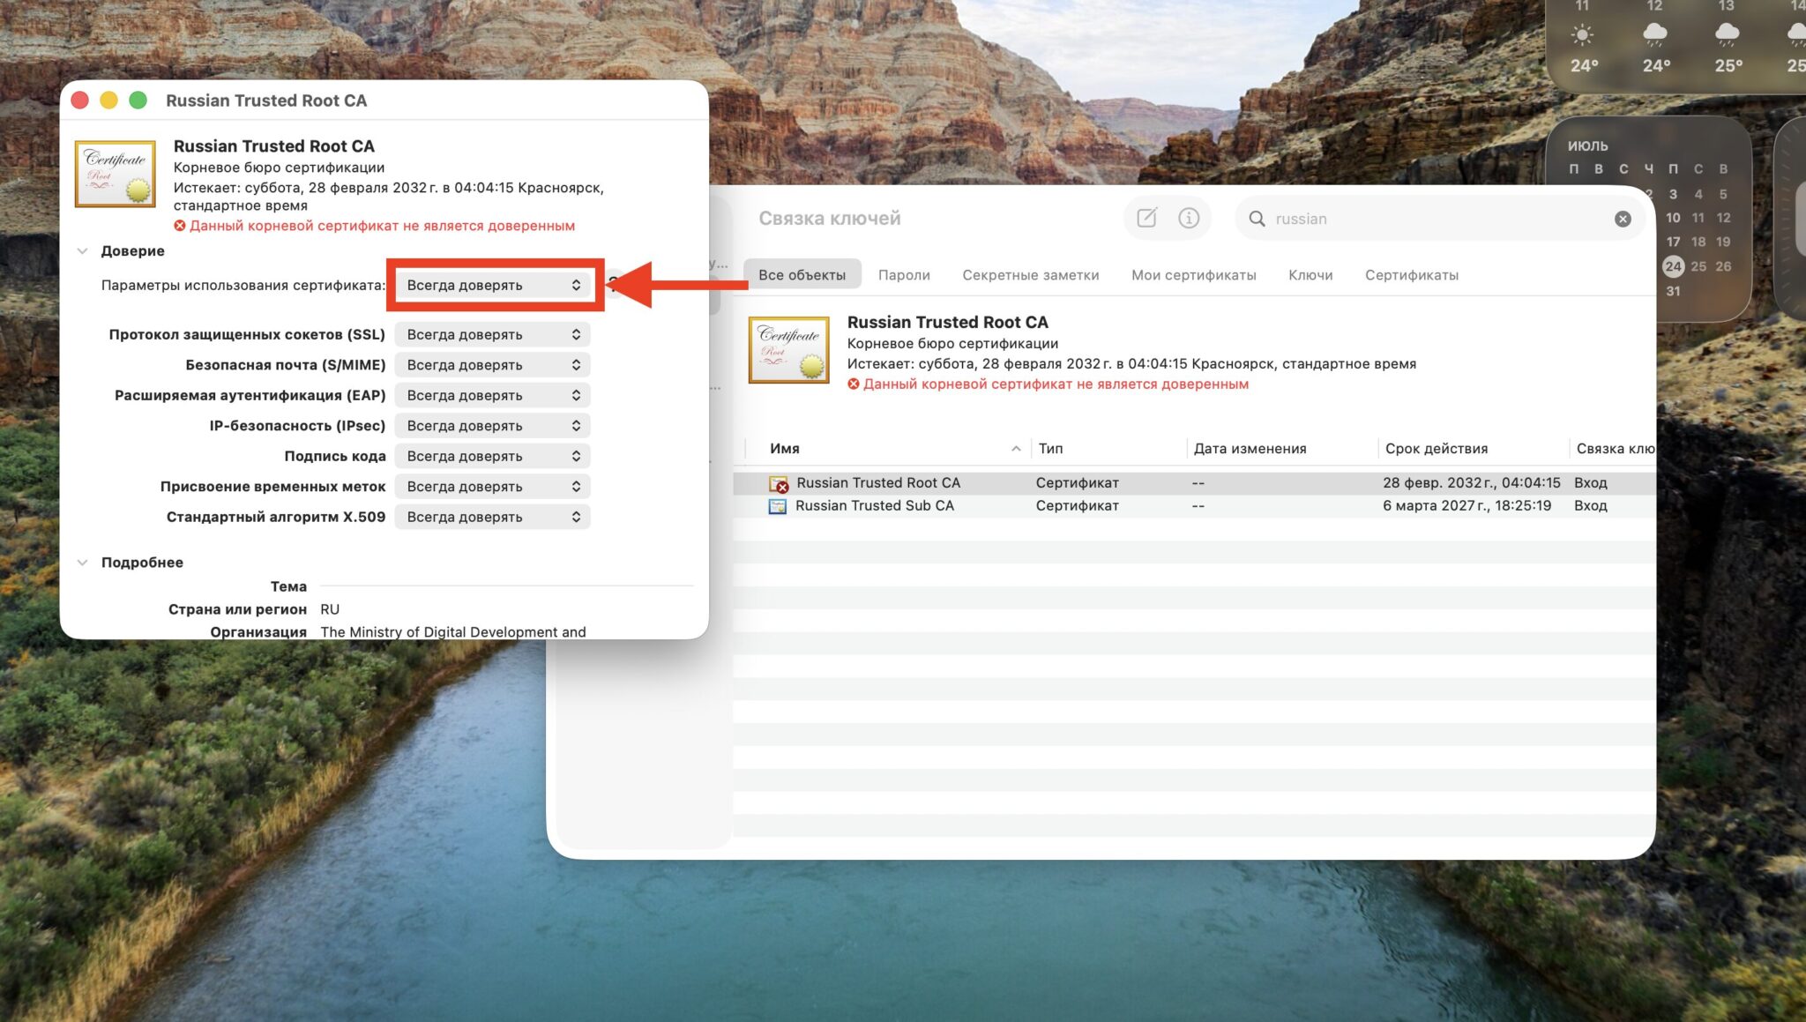Viewport: 1806px width, 1022px height.
Task: Open the SSL trust dropdown
Action: tap(493, 335)
